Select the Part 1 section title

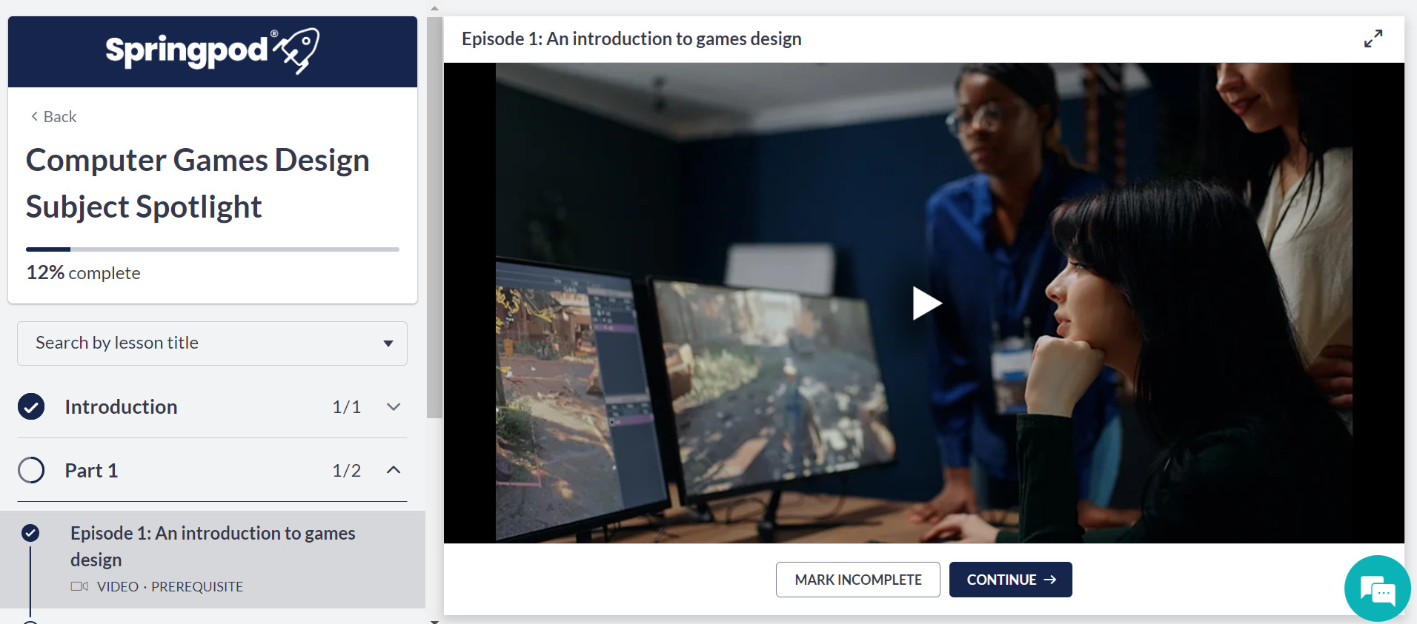[x=91, y=470]
